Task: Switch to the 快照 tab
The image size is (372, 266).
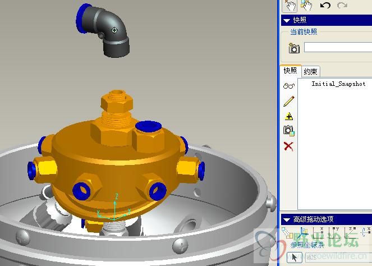Action: click(291, 71)
